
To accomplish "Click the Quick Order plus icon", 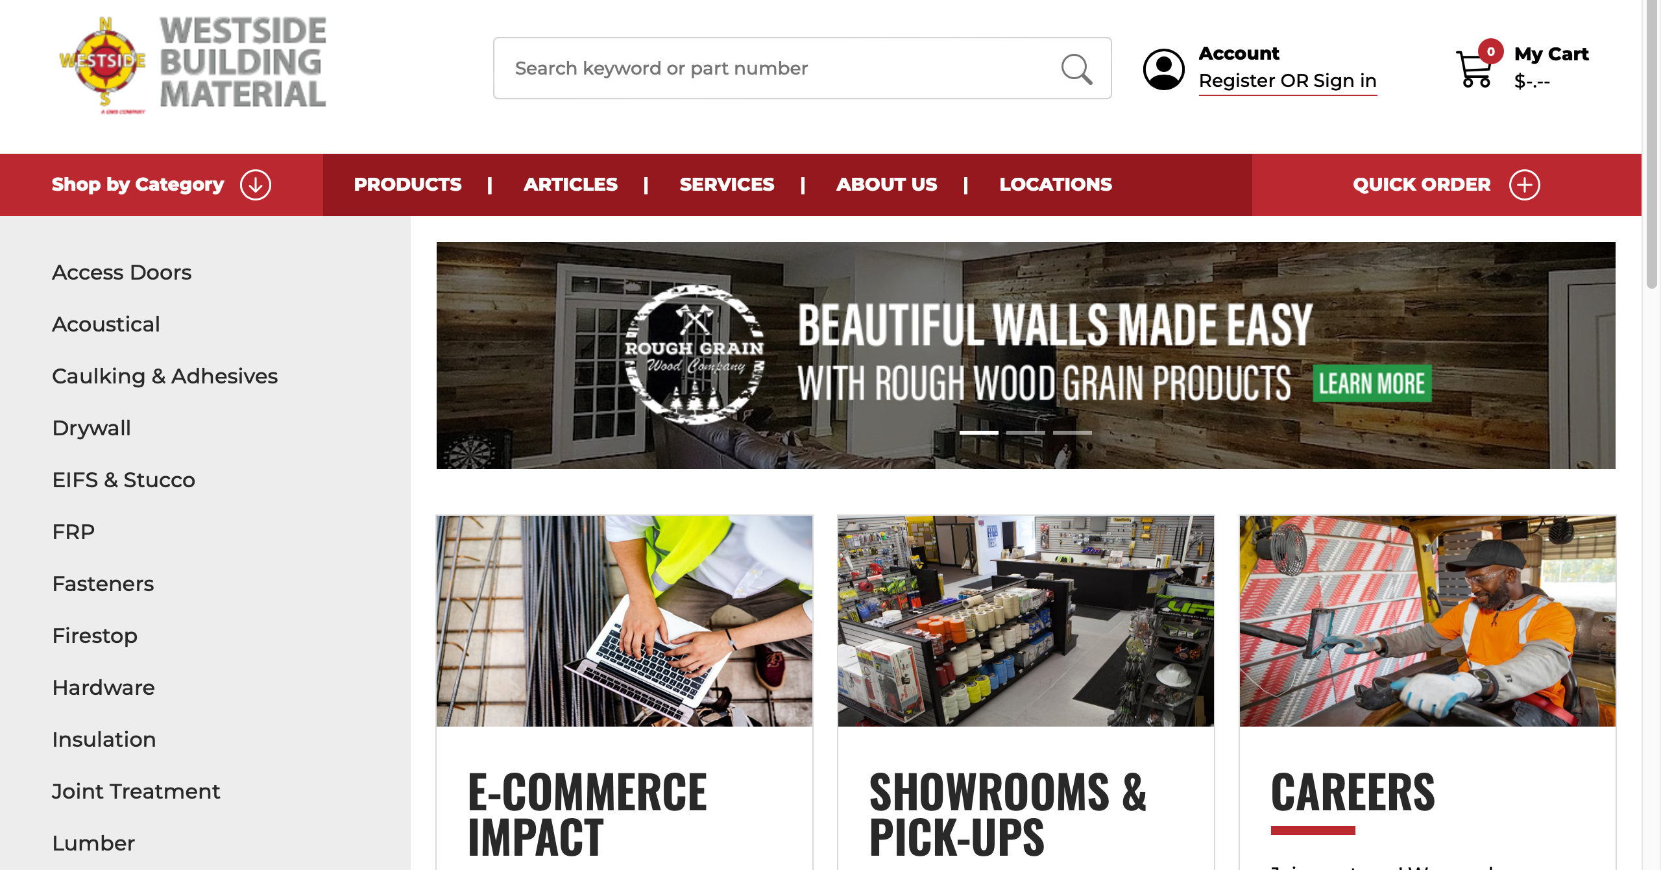I will click(1524, 185).
